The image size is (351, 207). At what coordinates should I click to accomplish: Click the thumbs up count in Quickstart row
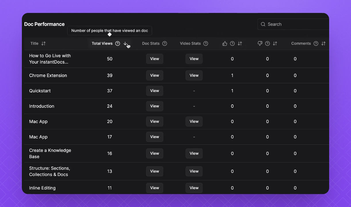pyautogui.click(x=232, y=91)
